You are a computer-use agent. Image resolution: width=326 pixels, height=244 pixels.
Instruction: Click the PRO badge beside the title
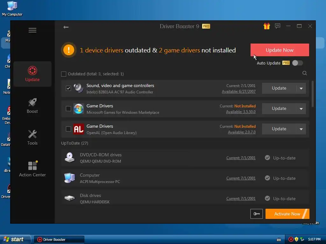tap(206, 26)
